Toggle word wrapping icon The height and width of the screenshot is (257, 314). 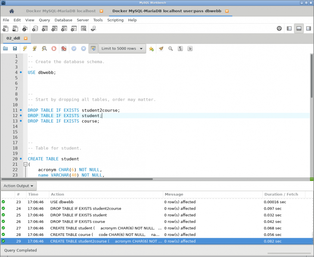click(x=190, y=49)
